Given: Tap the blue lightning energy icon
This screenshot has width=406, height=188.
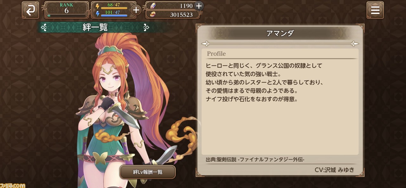Looking at the screenshot, I should [97, 13].
